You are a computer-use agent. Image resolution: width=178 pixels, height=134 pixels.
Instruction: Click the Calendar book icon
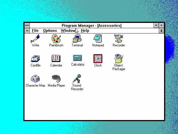coord(56,58)
